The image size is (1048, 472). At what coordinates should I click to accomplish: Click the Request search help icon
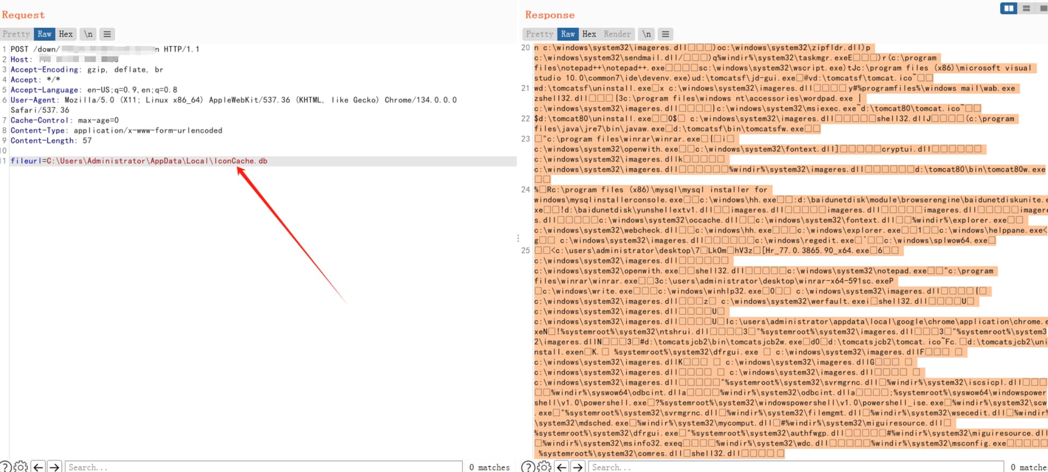click(5, 467)
